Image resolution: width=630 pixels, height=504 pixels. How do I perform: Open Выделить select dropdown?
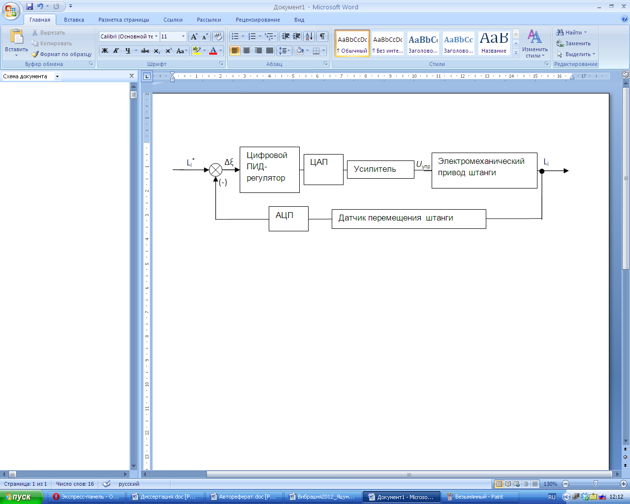point(576,54)
